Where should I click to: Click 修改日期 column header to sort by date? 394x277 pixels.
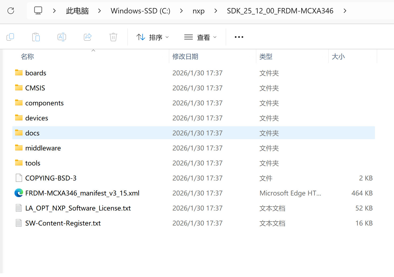click(x=185, y=56)
